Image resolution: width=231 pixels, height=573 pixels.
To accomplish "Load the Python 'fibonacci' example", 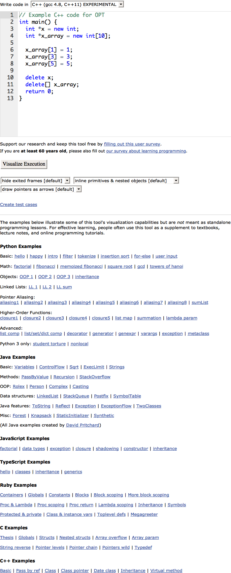I will [46, 266].
